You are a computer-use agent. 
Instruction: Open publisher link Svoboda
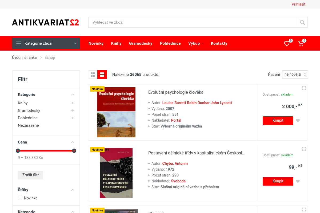coord(178,181)
